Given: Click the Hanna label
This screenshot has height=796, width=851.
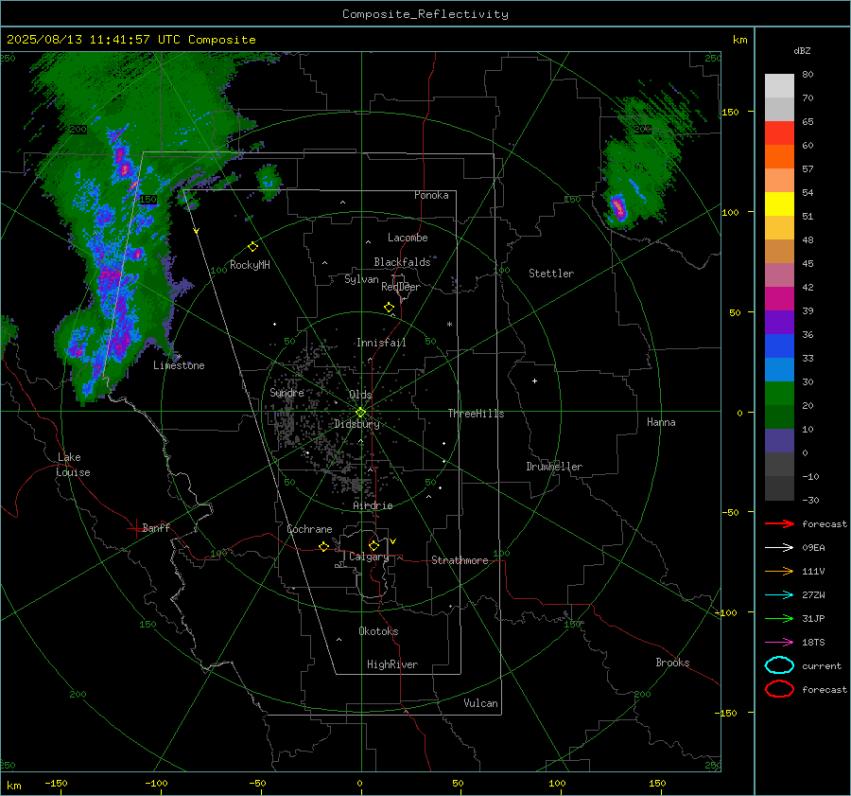Looking at the screenshot, I should pyautogui.click(x=661, y=422).
